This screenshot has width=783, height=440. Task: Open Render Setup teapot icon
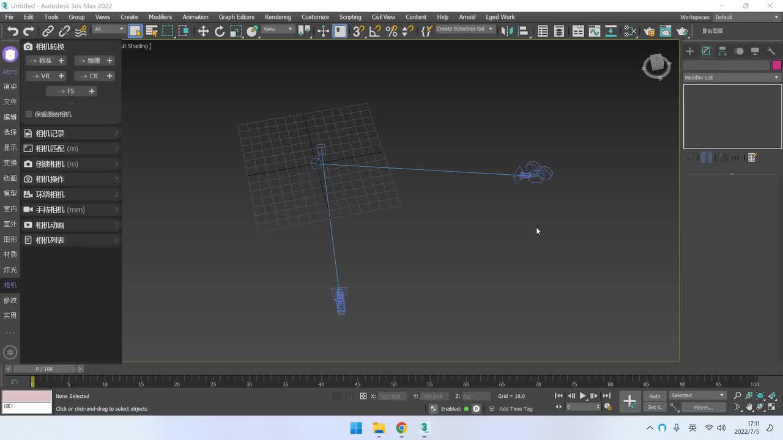(649, 31)
